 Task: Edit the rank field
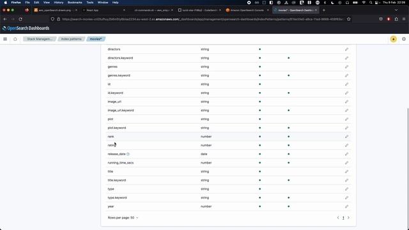pos(346,137)
